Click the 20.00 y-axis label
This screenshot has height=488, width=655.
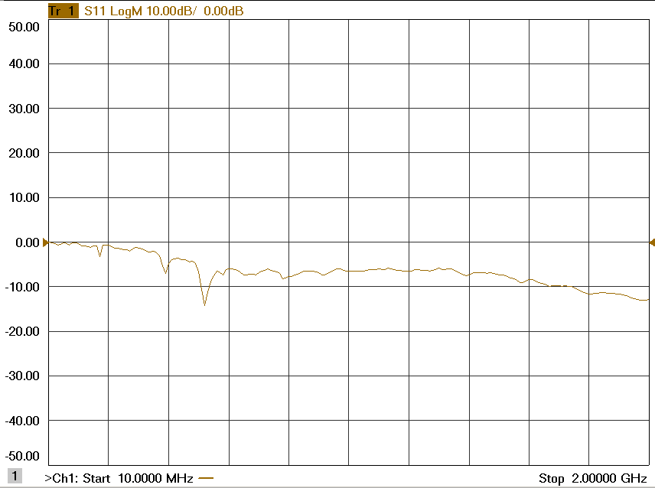tap(24, 153)
